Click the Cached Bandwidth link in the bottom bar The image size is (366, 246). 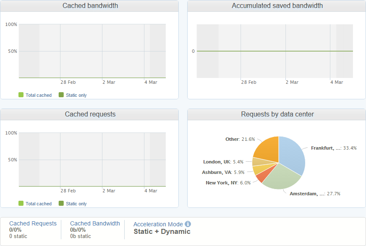[x=95, y=223]
